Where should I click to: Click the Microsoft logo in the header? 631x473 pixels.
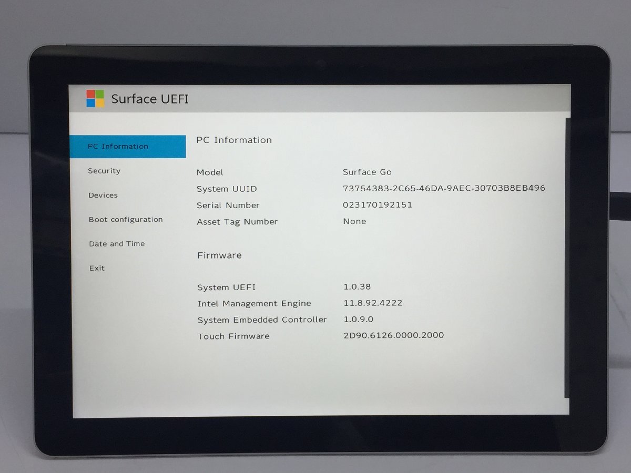click(95, 98)
